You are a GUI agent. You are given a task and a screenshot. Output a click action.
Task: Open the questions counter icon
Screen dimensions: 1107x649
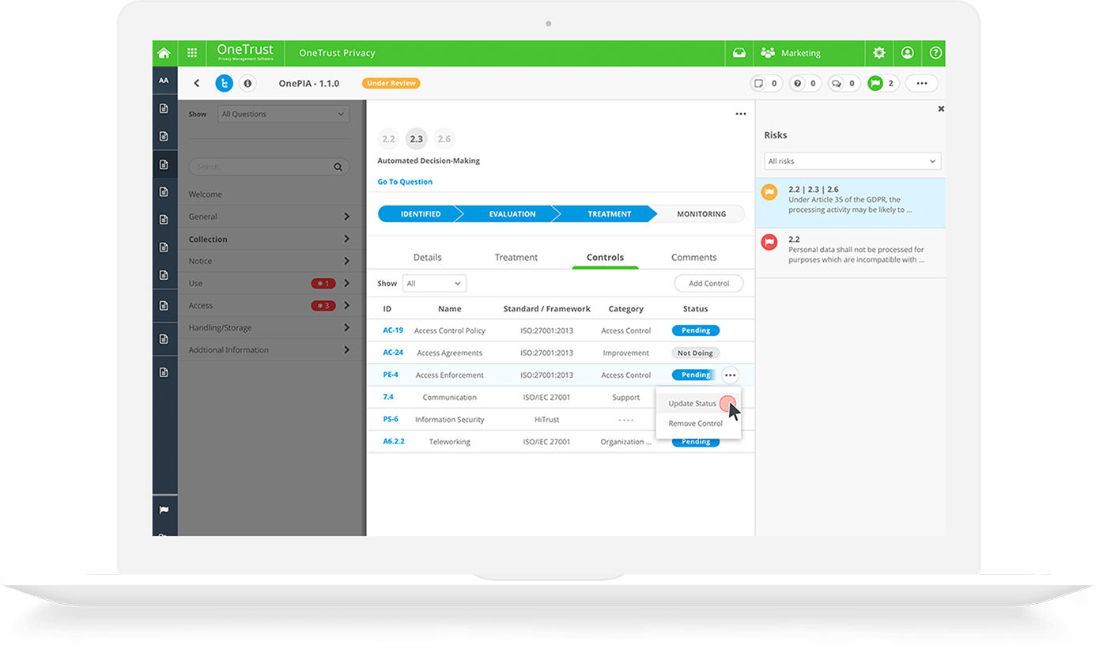(x=805, y=83)
